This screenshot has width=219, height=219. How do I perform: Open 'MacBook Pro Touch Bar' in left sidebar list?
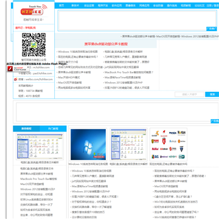click(38, 179)
